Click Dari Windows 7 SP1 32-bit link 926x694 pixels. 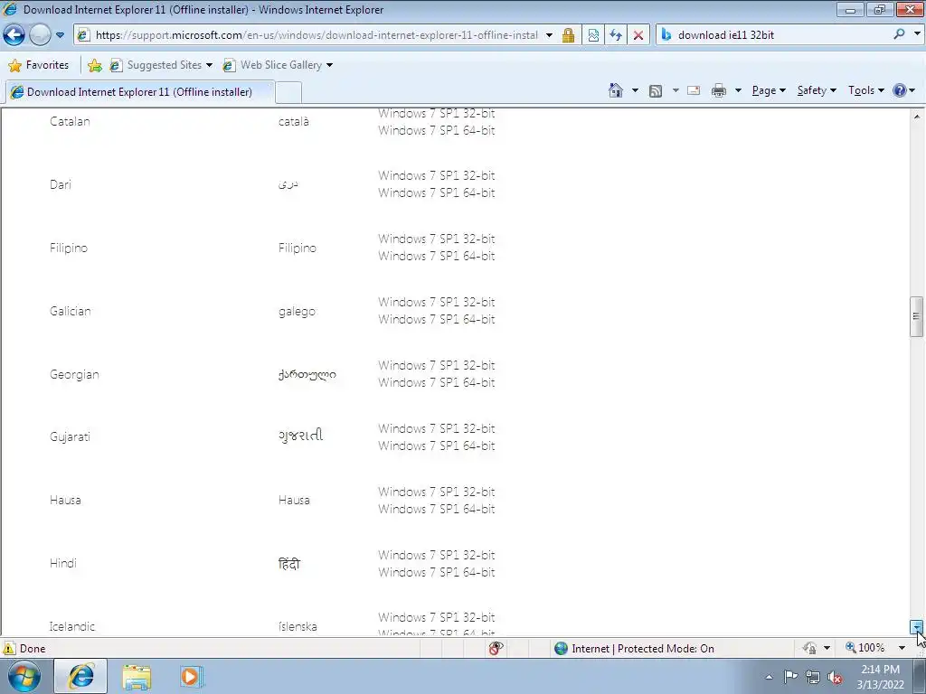pos(437,176)
